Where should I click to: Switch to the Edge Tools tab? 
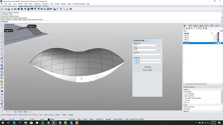pyautogui.click(x=38, y=6)
